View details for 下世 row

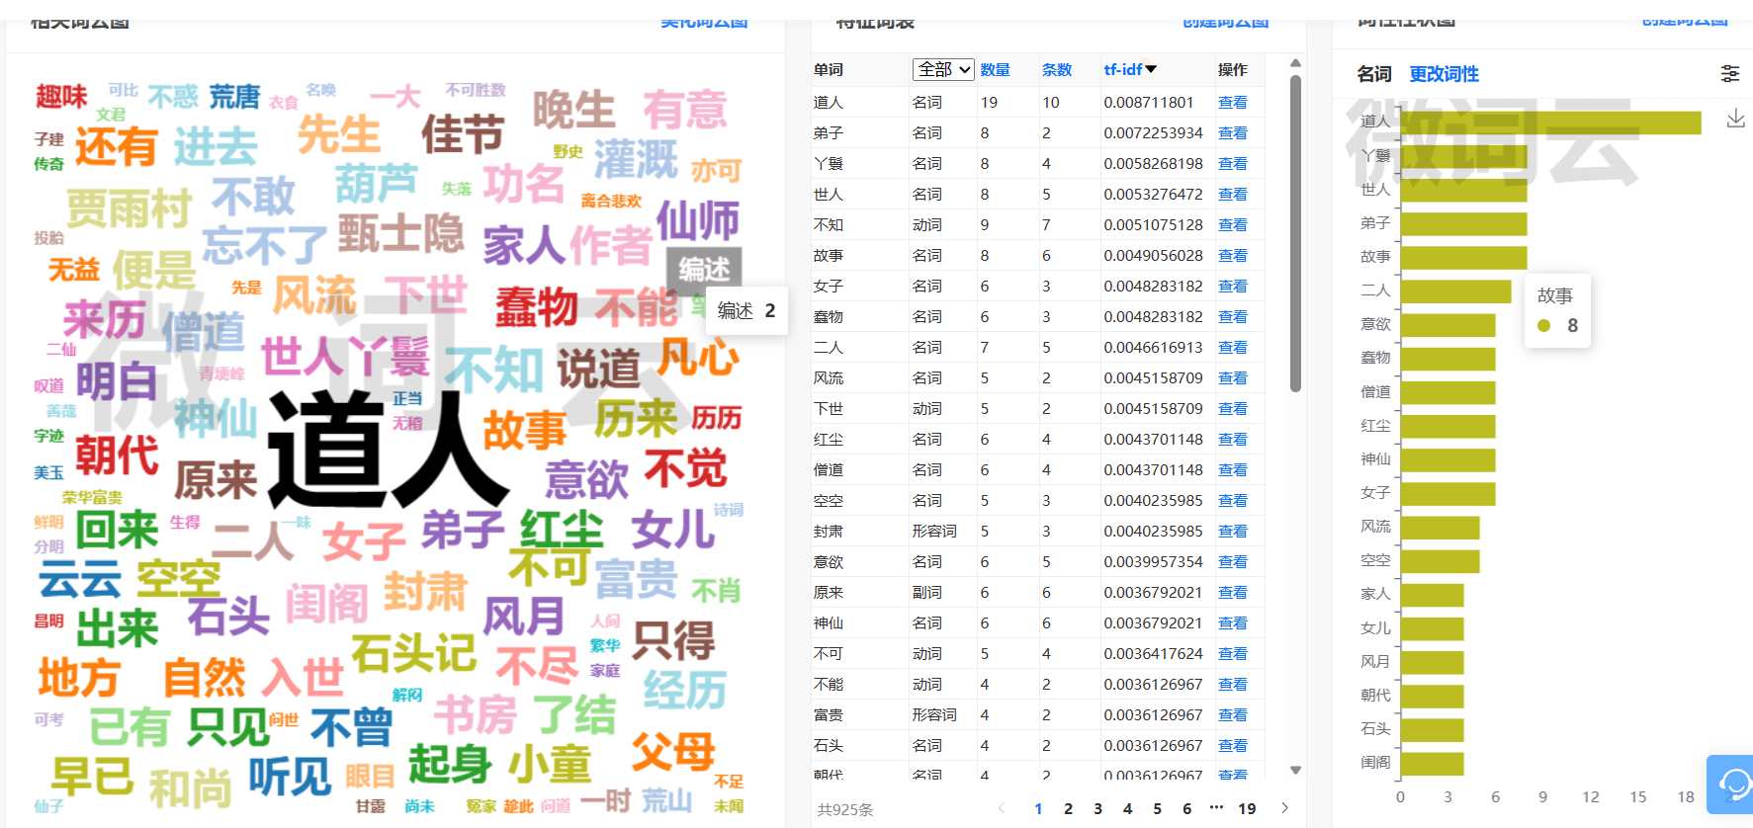coord(1233,408)
